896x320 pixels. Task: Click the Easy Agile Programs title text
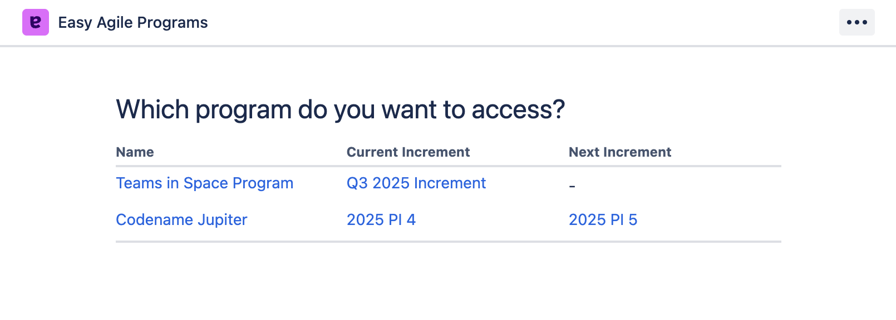click(132, 23)
